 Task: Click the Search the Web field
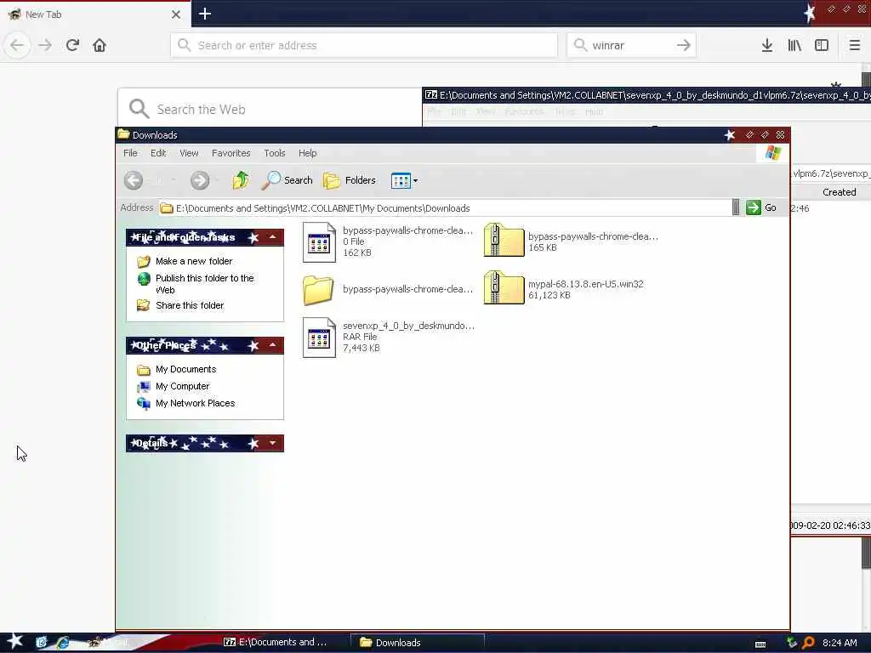[x=270, y=109]
